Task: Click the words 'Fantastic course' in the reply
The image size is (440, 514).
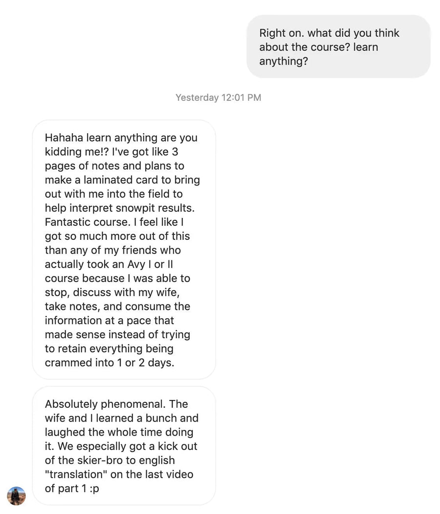Action: pyautogui.click(x=87, y=222)
